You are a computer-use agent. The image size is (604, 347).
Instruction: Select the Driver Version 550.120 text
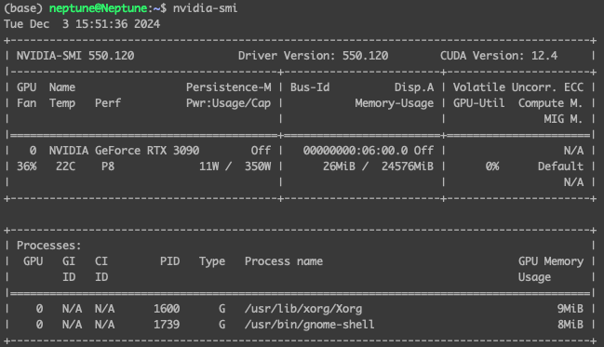313,56
